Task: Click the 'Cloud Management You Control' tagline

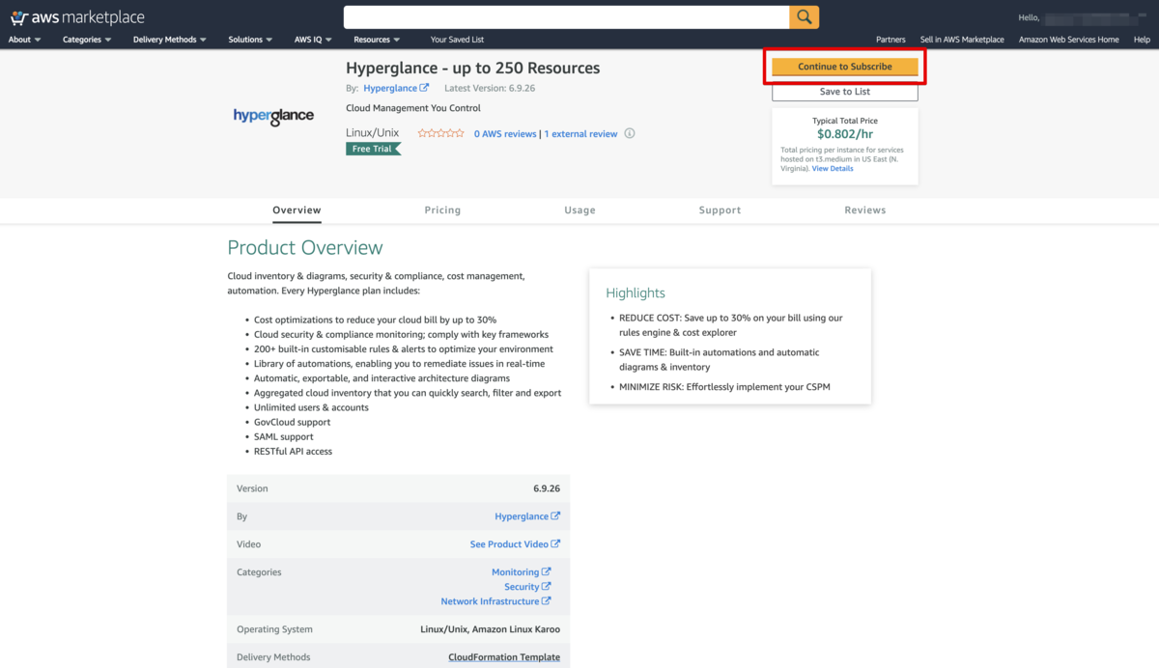Action: (x=413, y=108)
